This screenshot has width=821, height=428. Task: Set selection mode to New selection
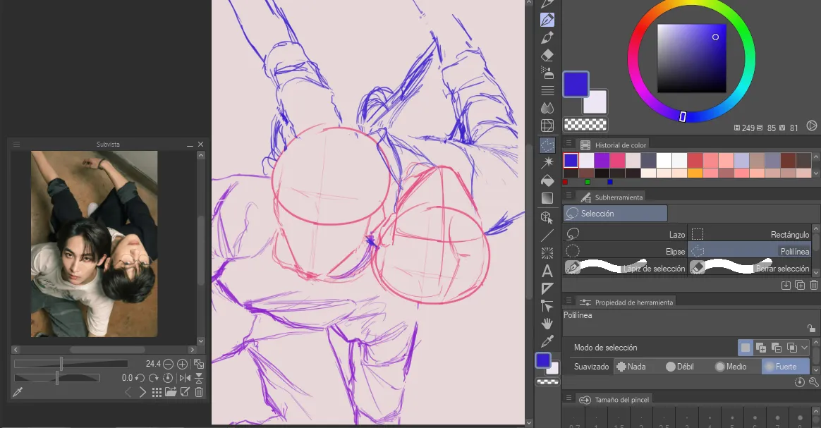click(746, 348)
